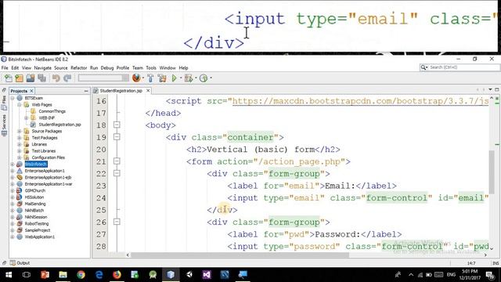Click the editor horizontal scrollbar thumb

pos(240,255)
